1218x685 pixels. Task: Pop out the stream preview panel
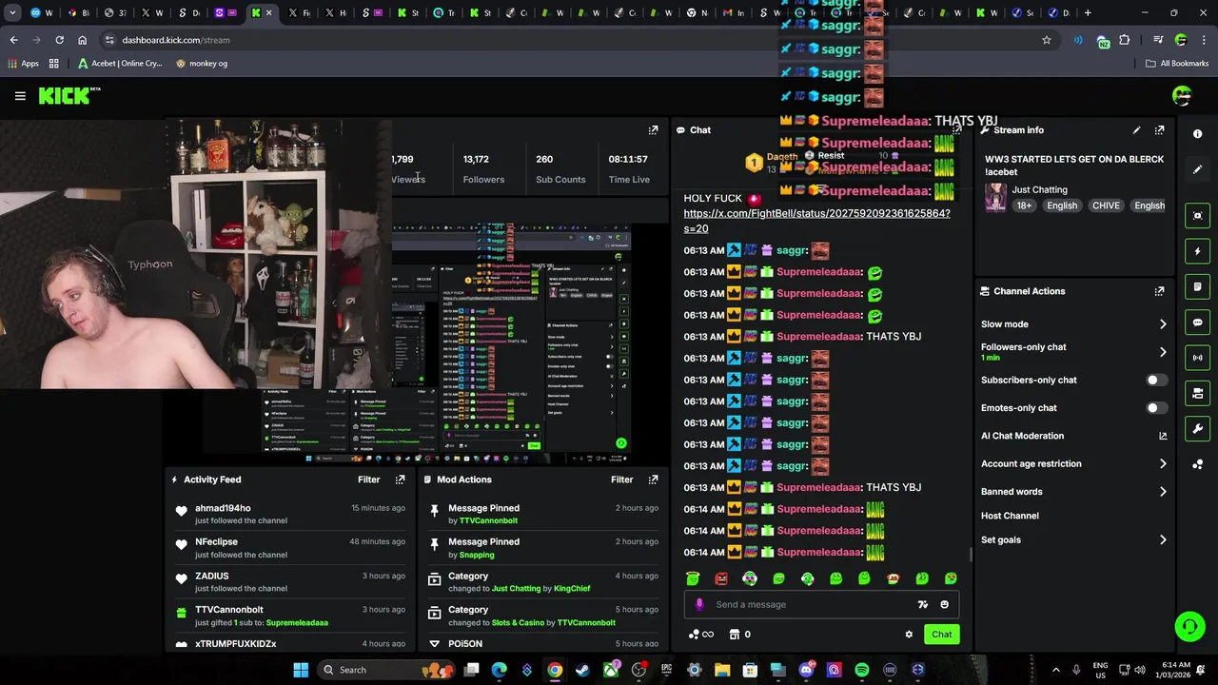pos(653,130)
